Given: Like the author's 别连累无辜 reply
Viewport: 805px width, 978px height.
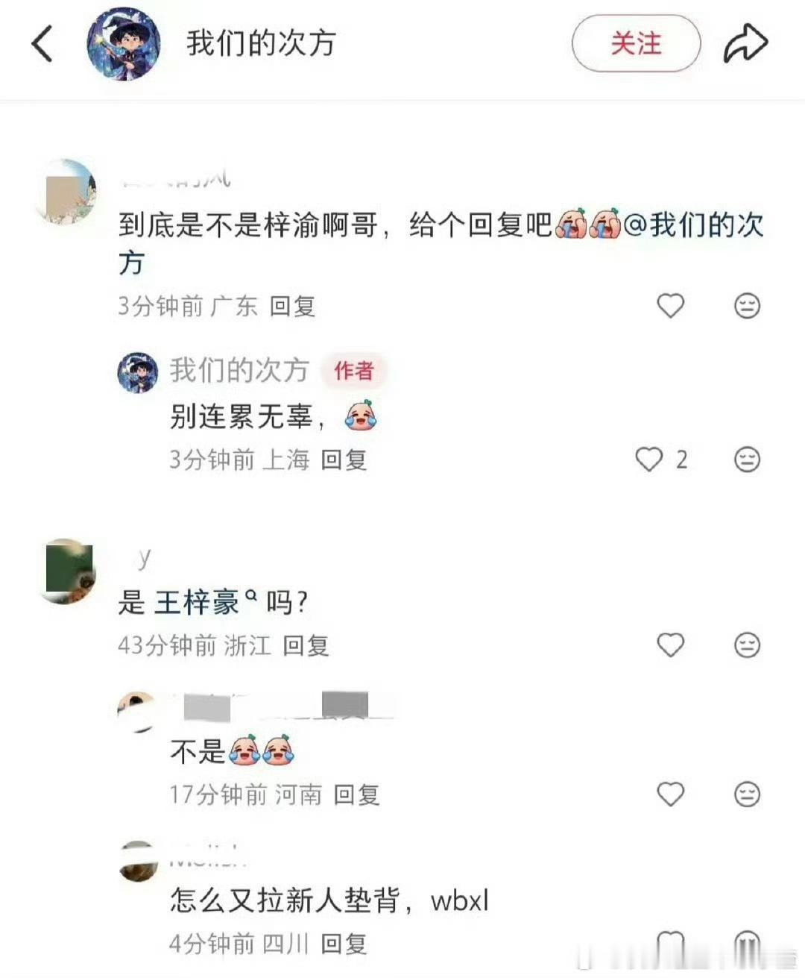Looking at the screenshot, I should coord(648,459).
